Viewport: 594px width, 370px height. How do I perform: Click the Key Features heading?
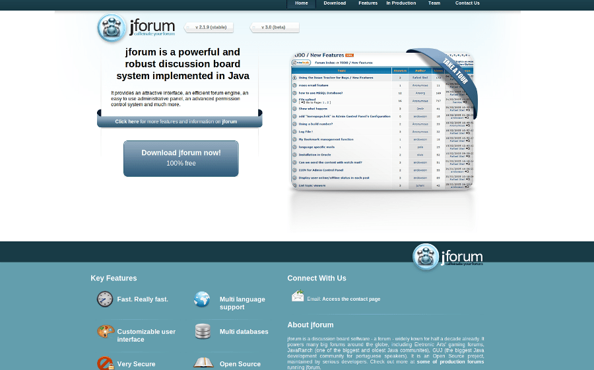tap(114, 278)
